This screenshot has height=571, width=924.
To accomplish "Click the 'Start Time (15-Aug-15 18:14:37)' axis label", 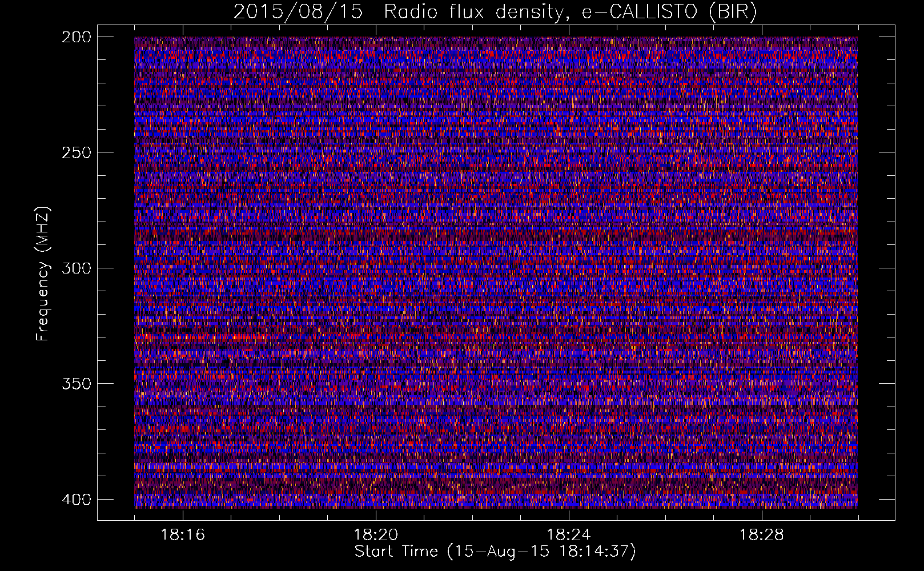I will click(x=495, y=552).
